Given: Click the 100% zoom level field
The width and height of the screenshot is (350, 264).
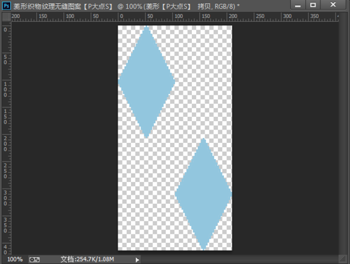Looking at the screenshot, I should click(x=15, y=259).
